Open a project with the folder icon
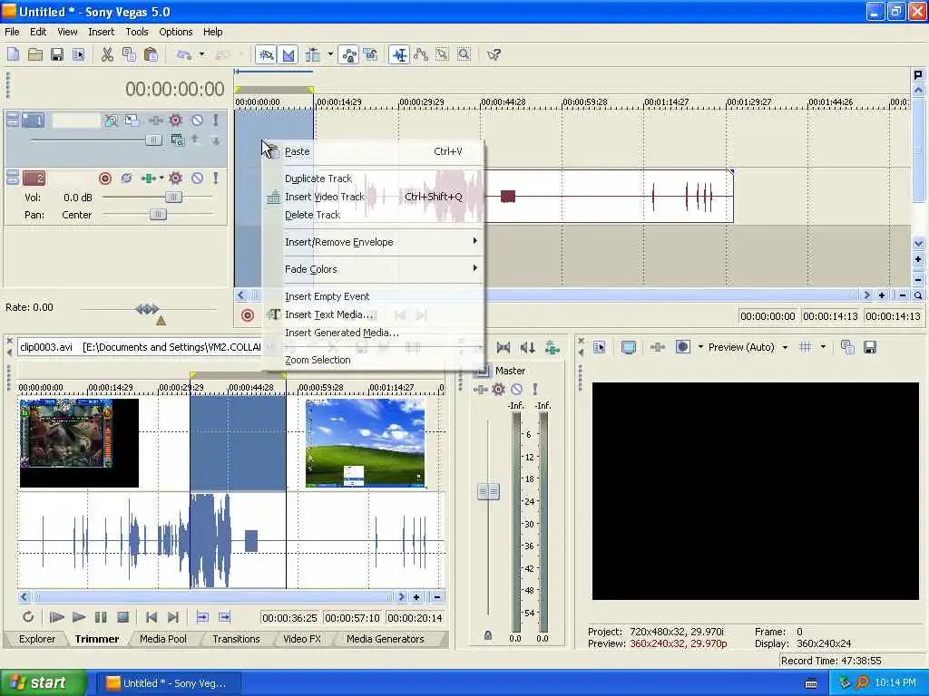Image resolution: width=929 pixels, height=696 pixels. tap(35, 54)
